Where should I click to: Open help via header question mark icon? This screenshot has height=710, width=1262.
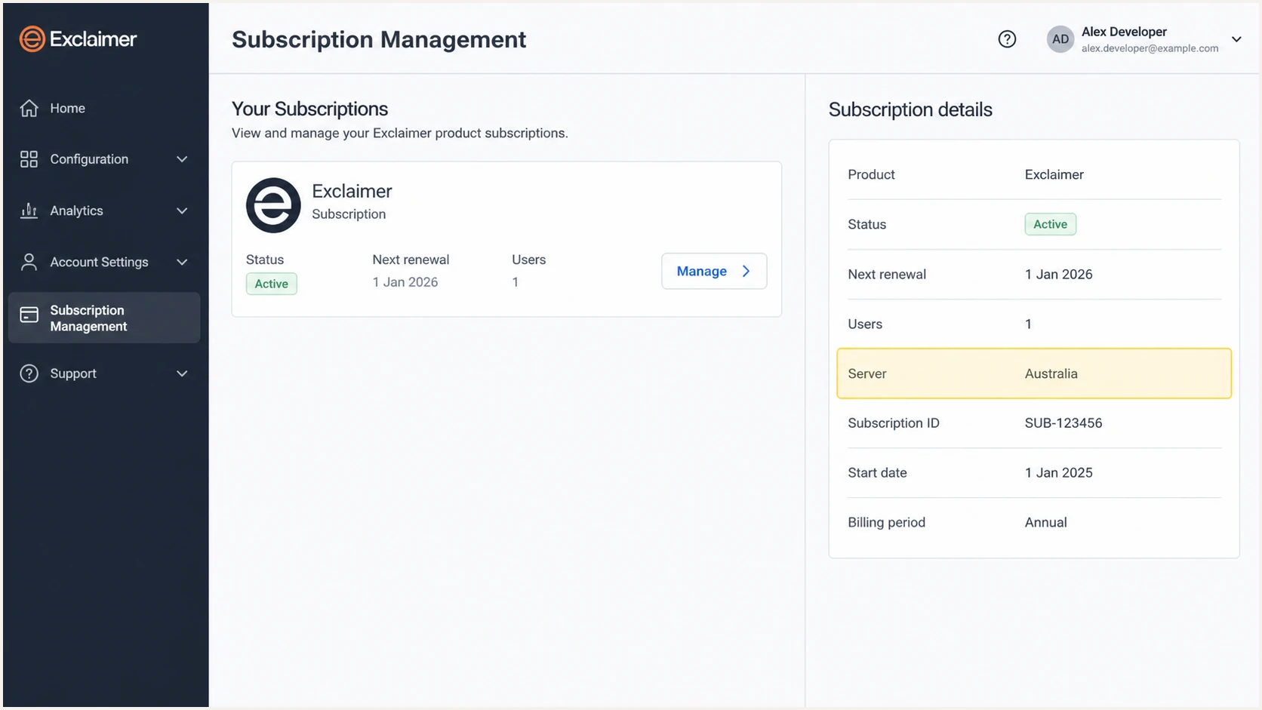(1007, 39)
